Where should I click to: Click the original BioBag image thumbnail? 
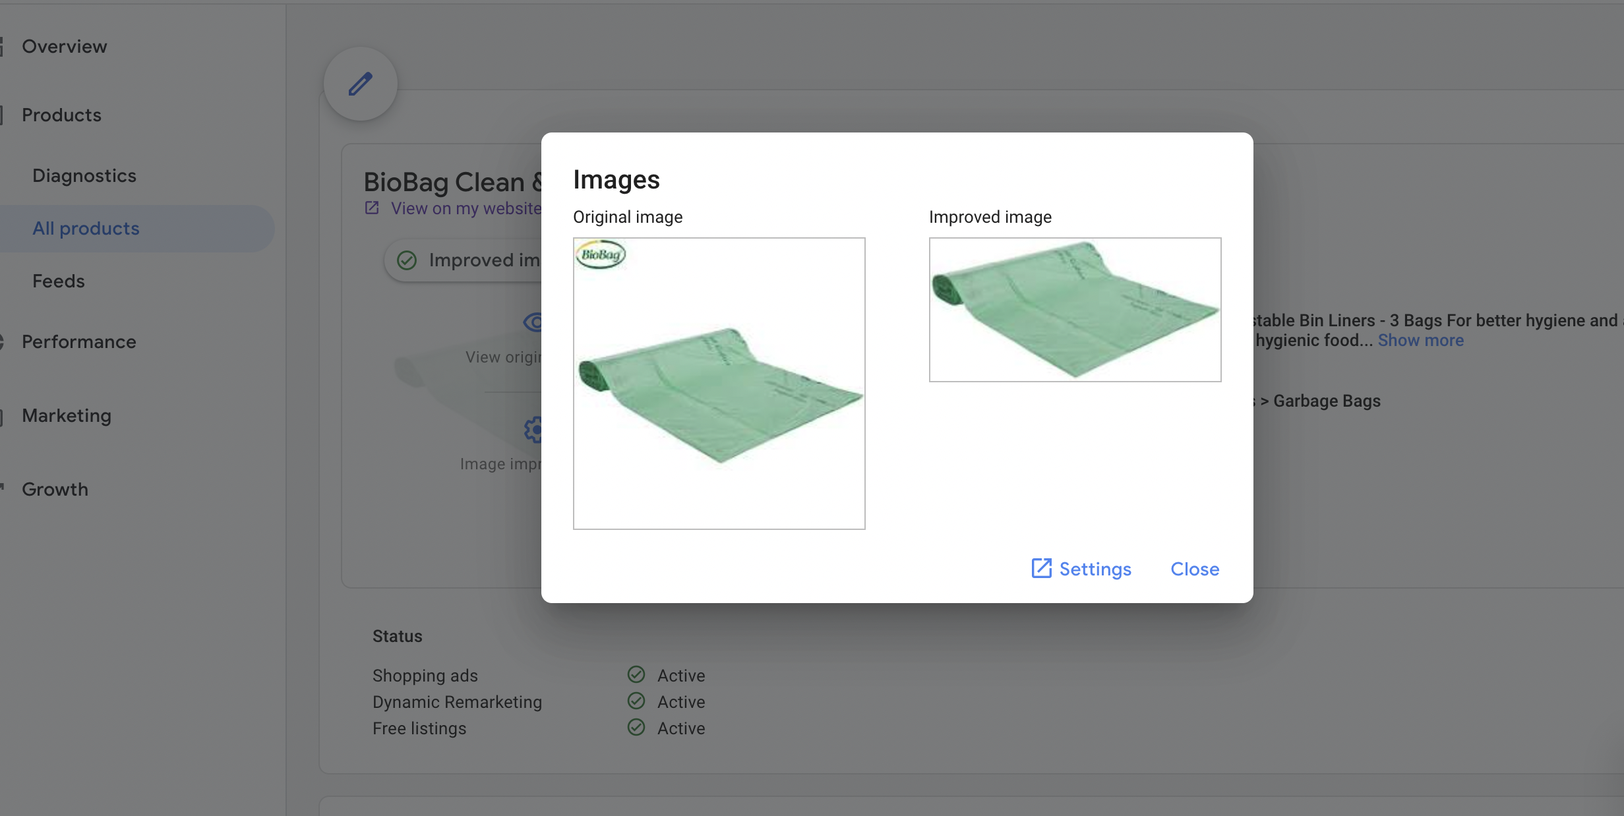719,384
